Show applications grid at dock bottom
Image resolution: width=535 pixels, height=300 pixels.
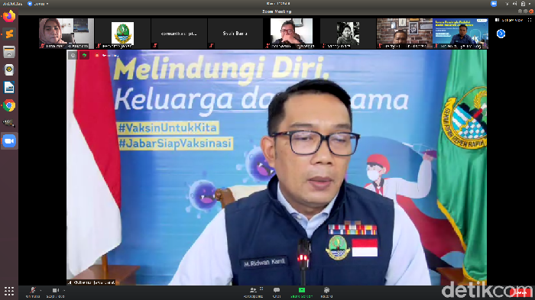pos(9,291)
